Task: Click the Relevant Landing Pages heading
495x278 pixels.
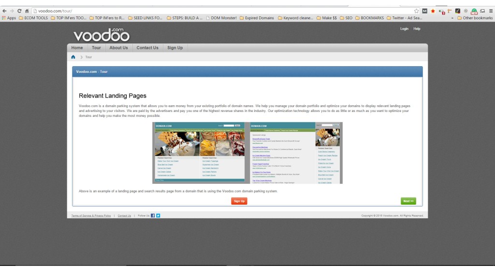Action: click(113, 96)
